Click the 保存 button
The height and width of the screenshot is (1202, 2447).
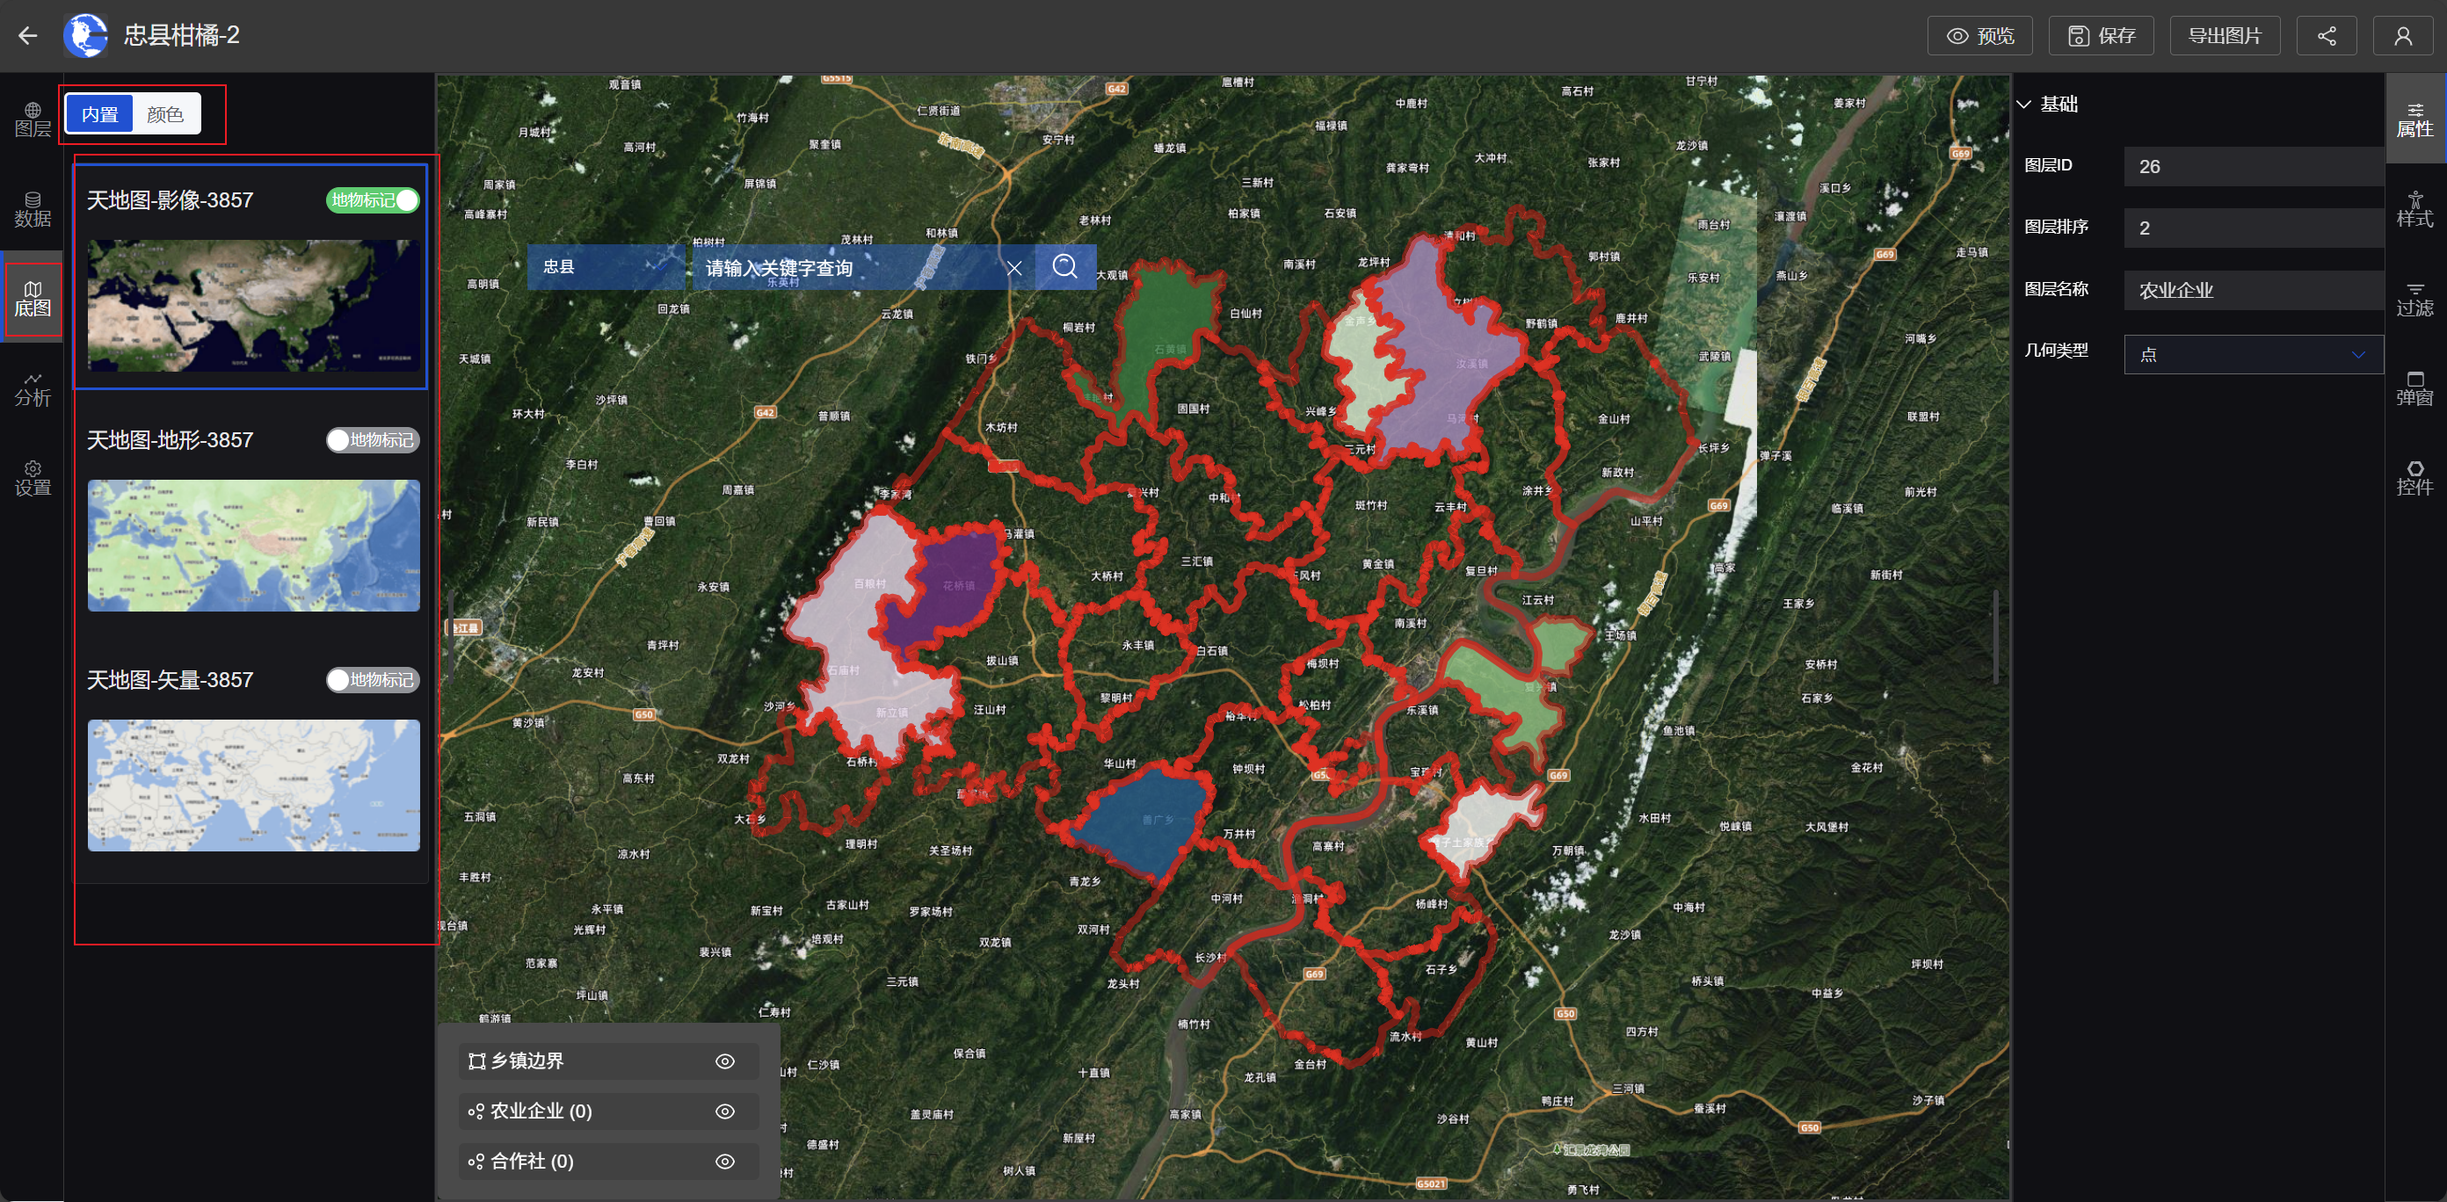tap(2101, 36)
